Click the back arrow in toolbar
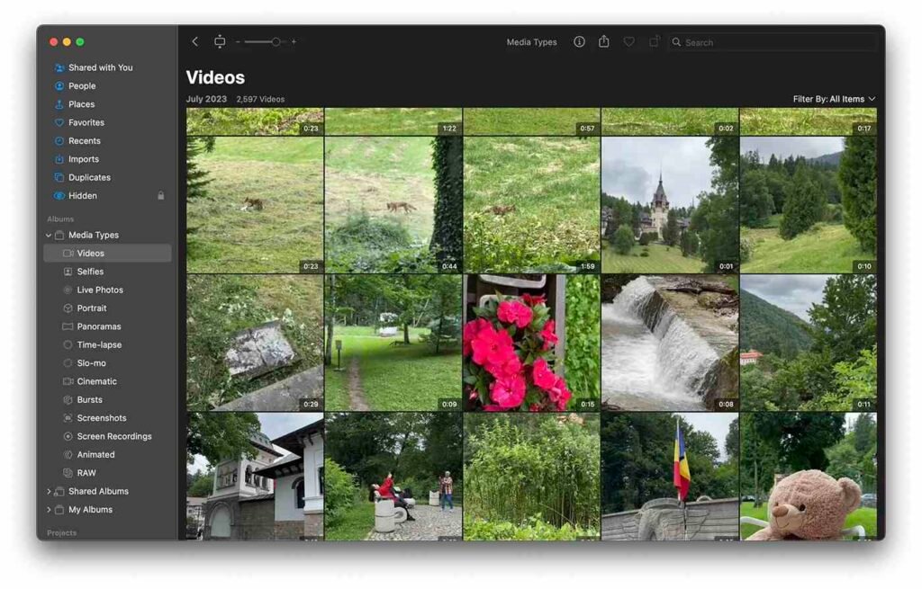The height and width of the screenshot is (589, 922). (x=195, y=41)
